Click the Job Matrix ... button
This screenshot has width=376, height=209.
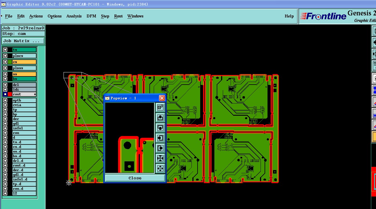point(23,41)
